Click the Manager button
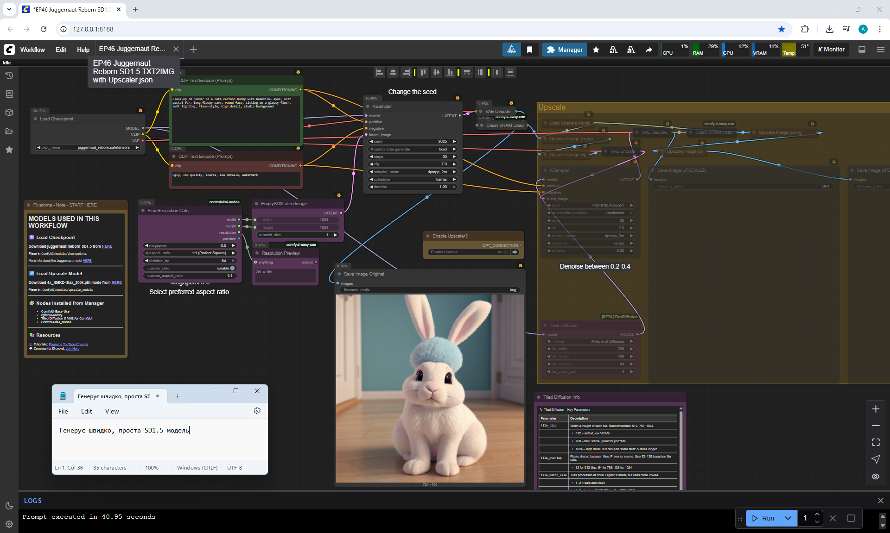 pos(565,50)
